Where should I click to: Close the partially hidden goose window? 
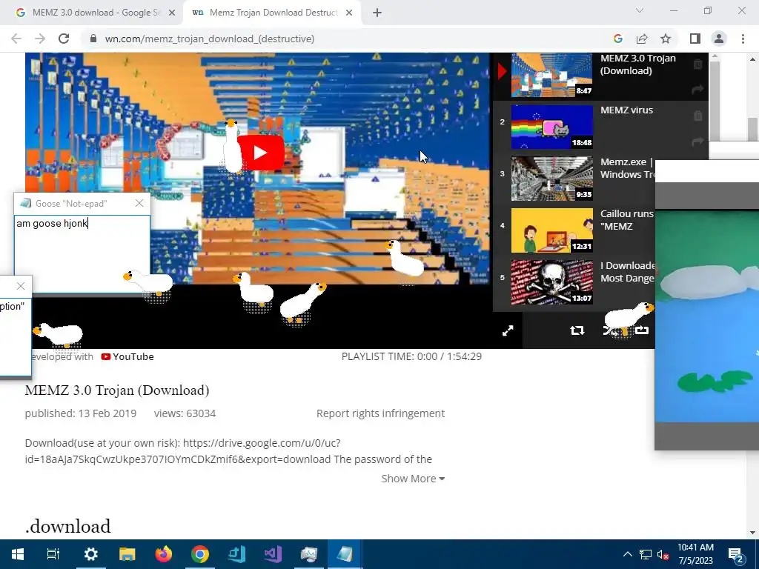tap(20, 286)
